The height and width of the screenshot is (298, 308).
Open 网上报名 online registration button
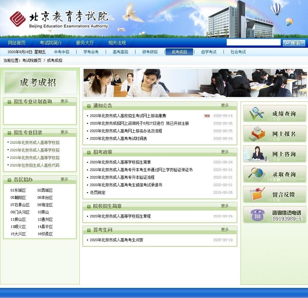pos(275,134)
